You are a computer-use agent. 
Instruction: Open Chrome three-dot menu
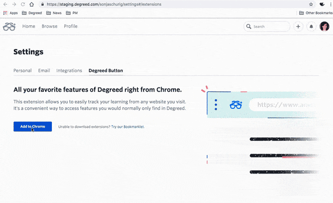pyautogui.click(x=331, y=4)
